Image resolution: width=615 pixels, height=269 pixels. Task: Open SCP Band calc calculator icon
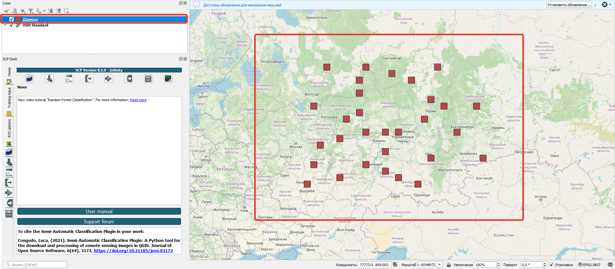tap(148, 78)
